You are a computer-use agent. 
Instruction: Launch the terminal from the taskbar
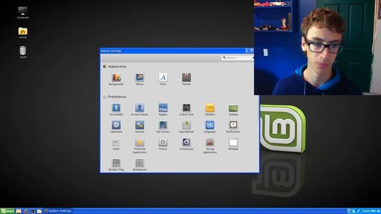point(33,211)
